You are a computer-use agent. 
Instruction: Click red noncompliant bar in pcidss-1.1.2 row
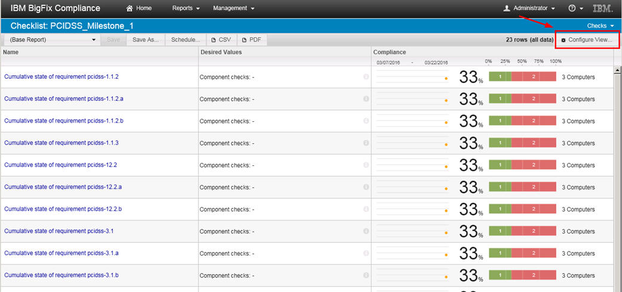click(534, 77)
